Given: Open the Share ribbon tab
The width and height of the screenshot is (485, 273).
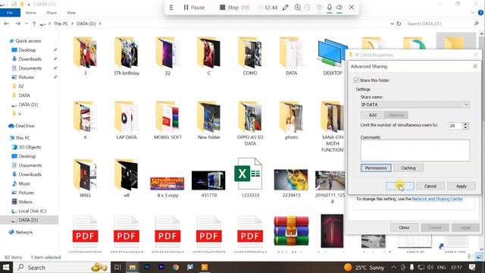Looking at the screenshot, I should (x=52, y=13).
